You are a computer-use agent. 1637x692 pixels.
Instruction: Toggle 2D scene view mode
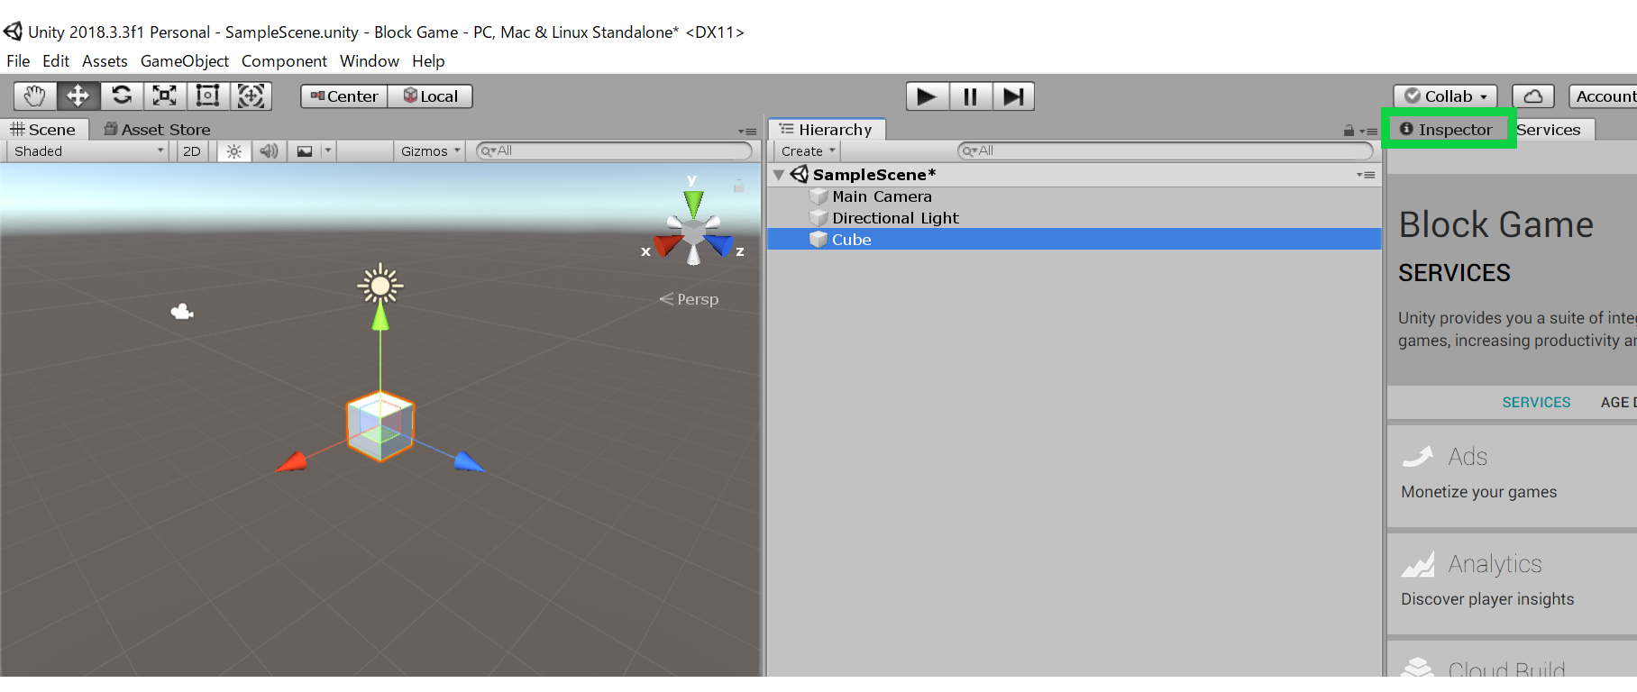click(192, 151)
